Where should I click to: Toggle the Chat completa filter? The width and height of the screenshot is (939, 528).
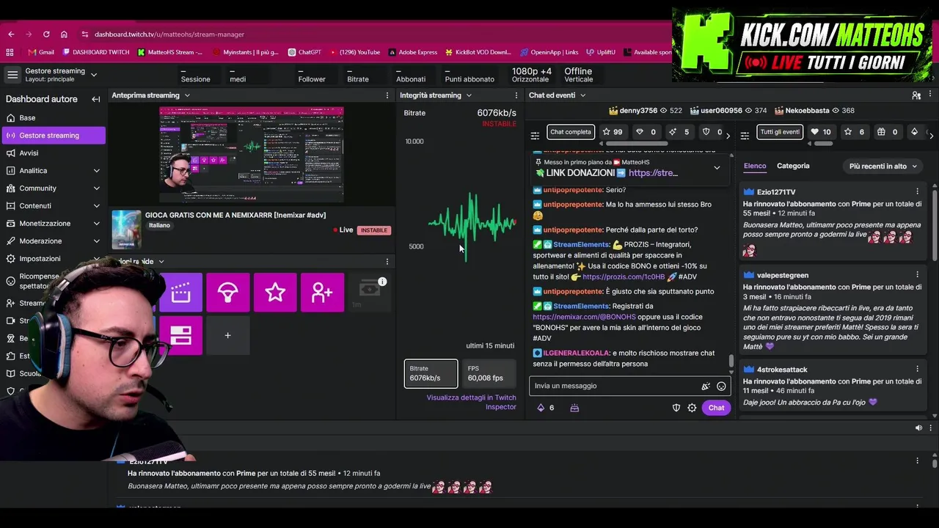point(571,132)
